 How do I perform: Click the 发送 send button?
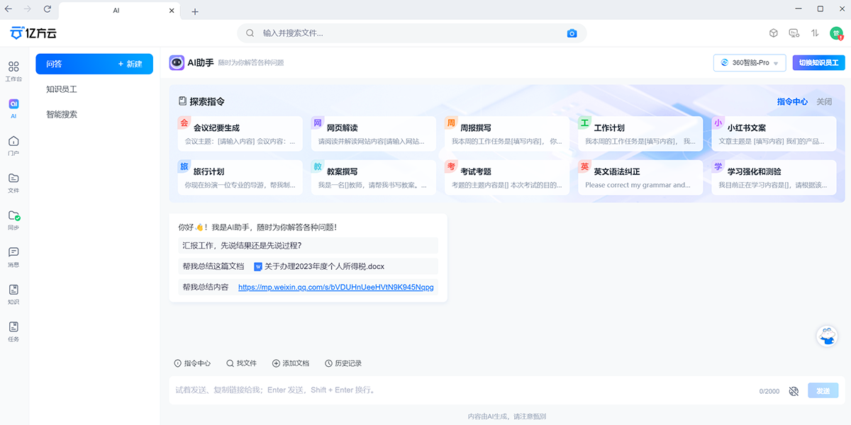pos(823,390)
